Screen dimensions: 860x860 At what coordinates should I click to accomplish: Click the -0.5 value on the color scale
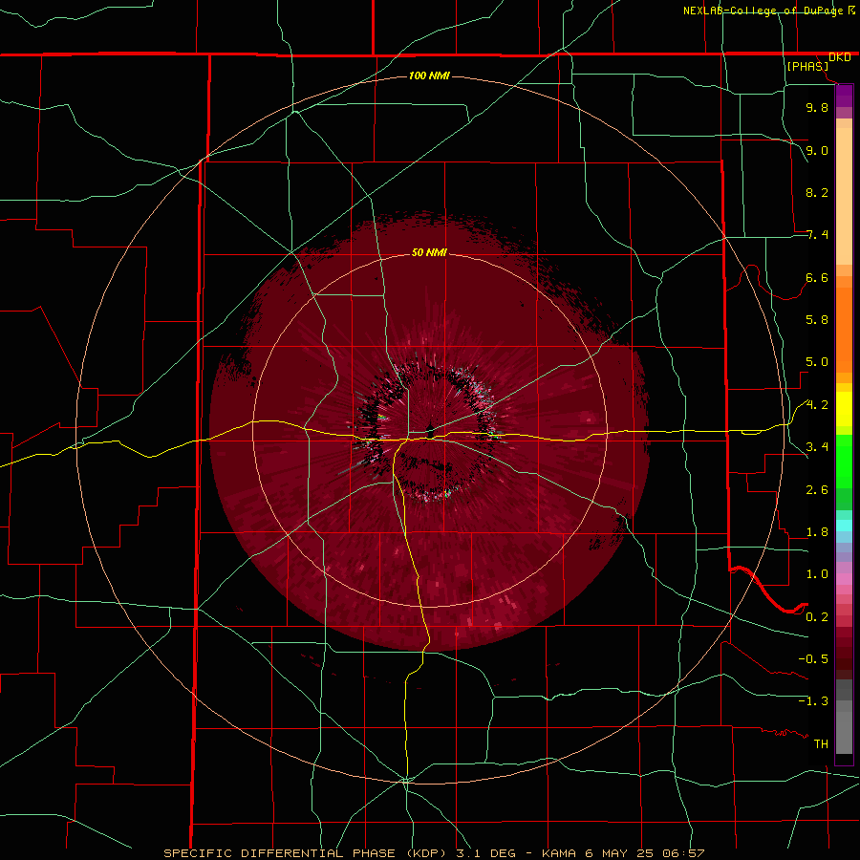813,659
